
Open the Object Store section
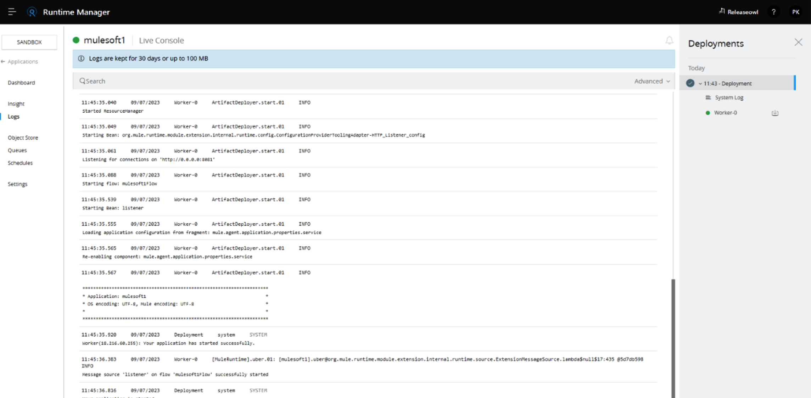pyautogui.click(x=23, y=138)
